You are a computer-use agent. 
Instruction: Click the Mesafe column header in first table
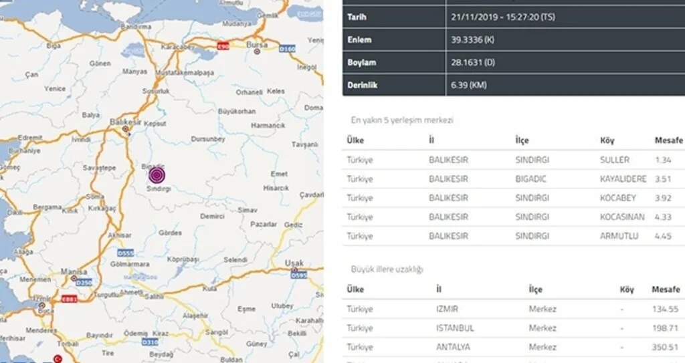click(x=668, y=140)
